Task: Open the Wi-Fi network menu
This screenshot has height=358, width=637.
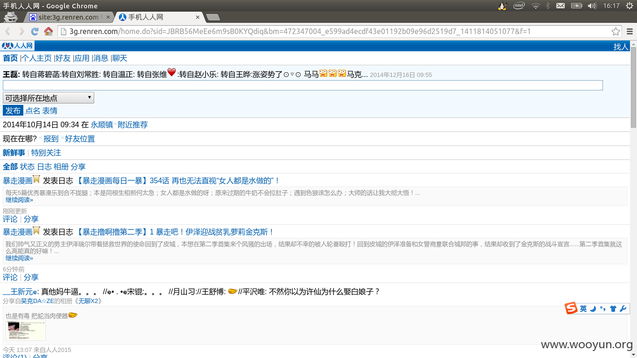Action: click(535, 6)
